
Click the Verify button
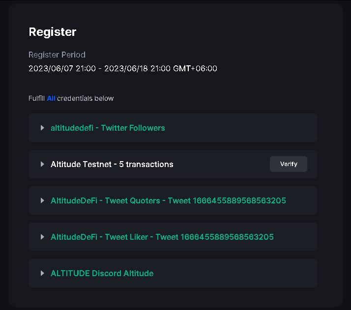(x=289, y=164)
